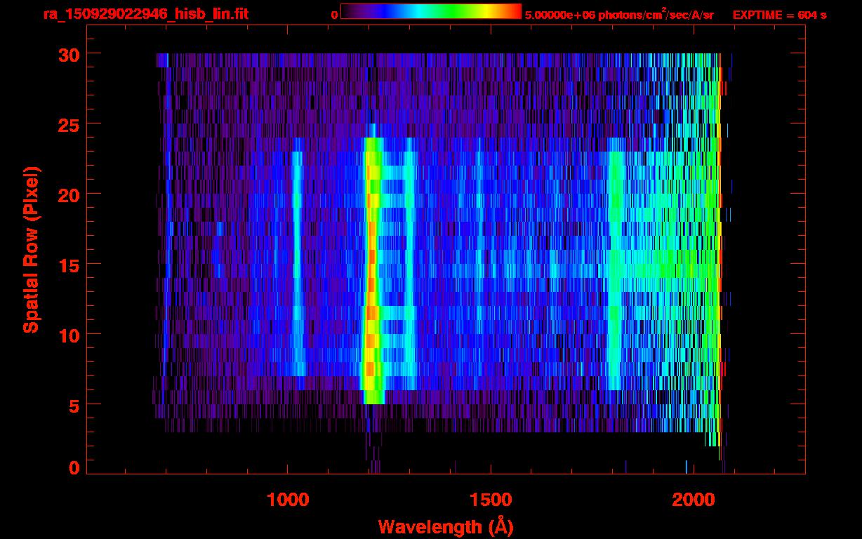Select the EXPTIME = 604 s text

[x=779, y=15]
